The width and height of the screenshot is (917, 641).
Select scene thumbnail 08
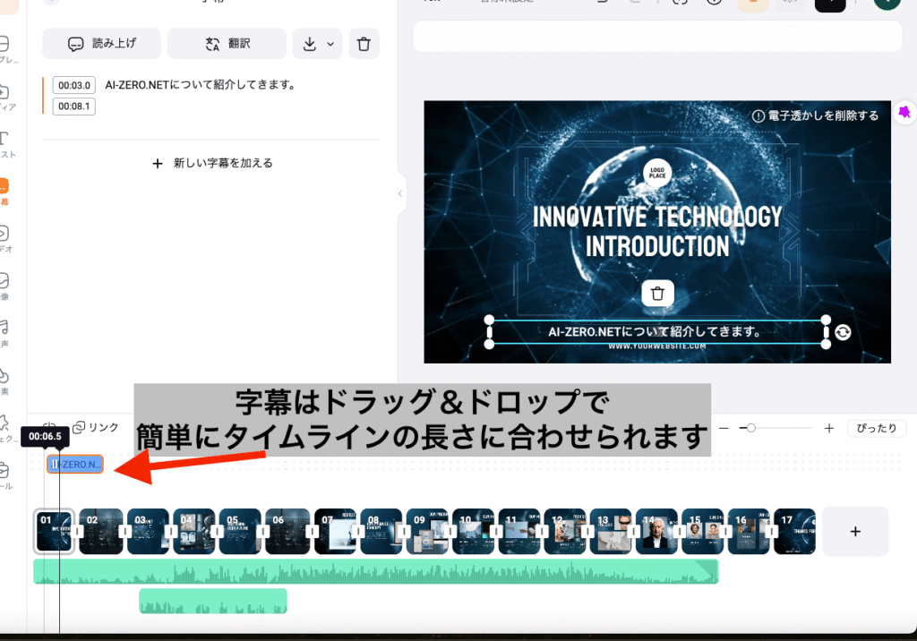coord(381,531)
